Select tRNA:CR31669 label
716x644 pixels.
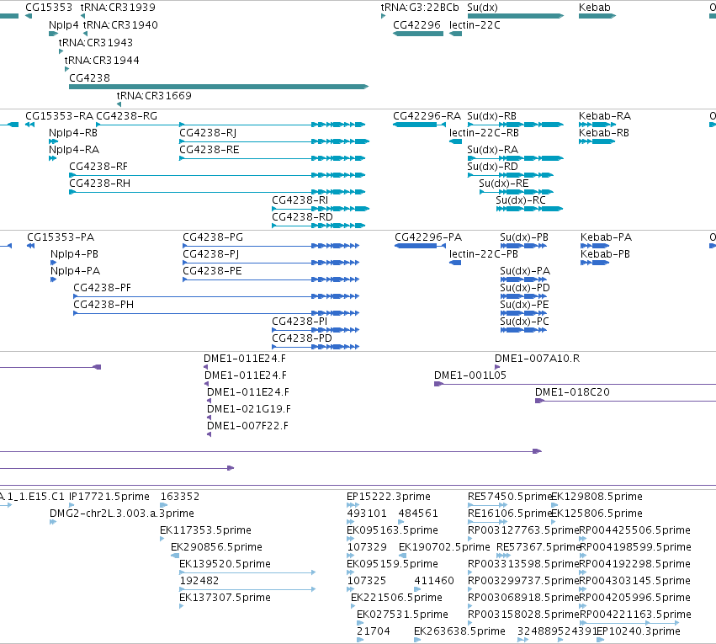pyautogui.click(x=154, y=96)
